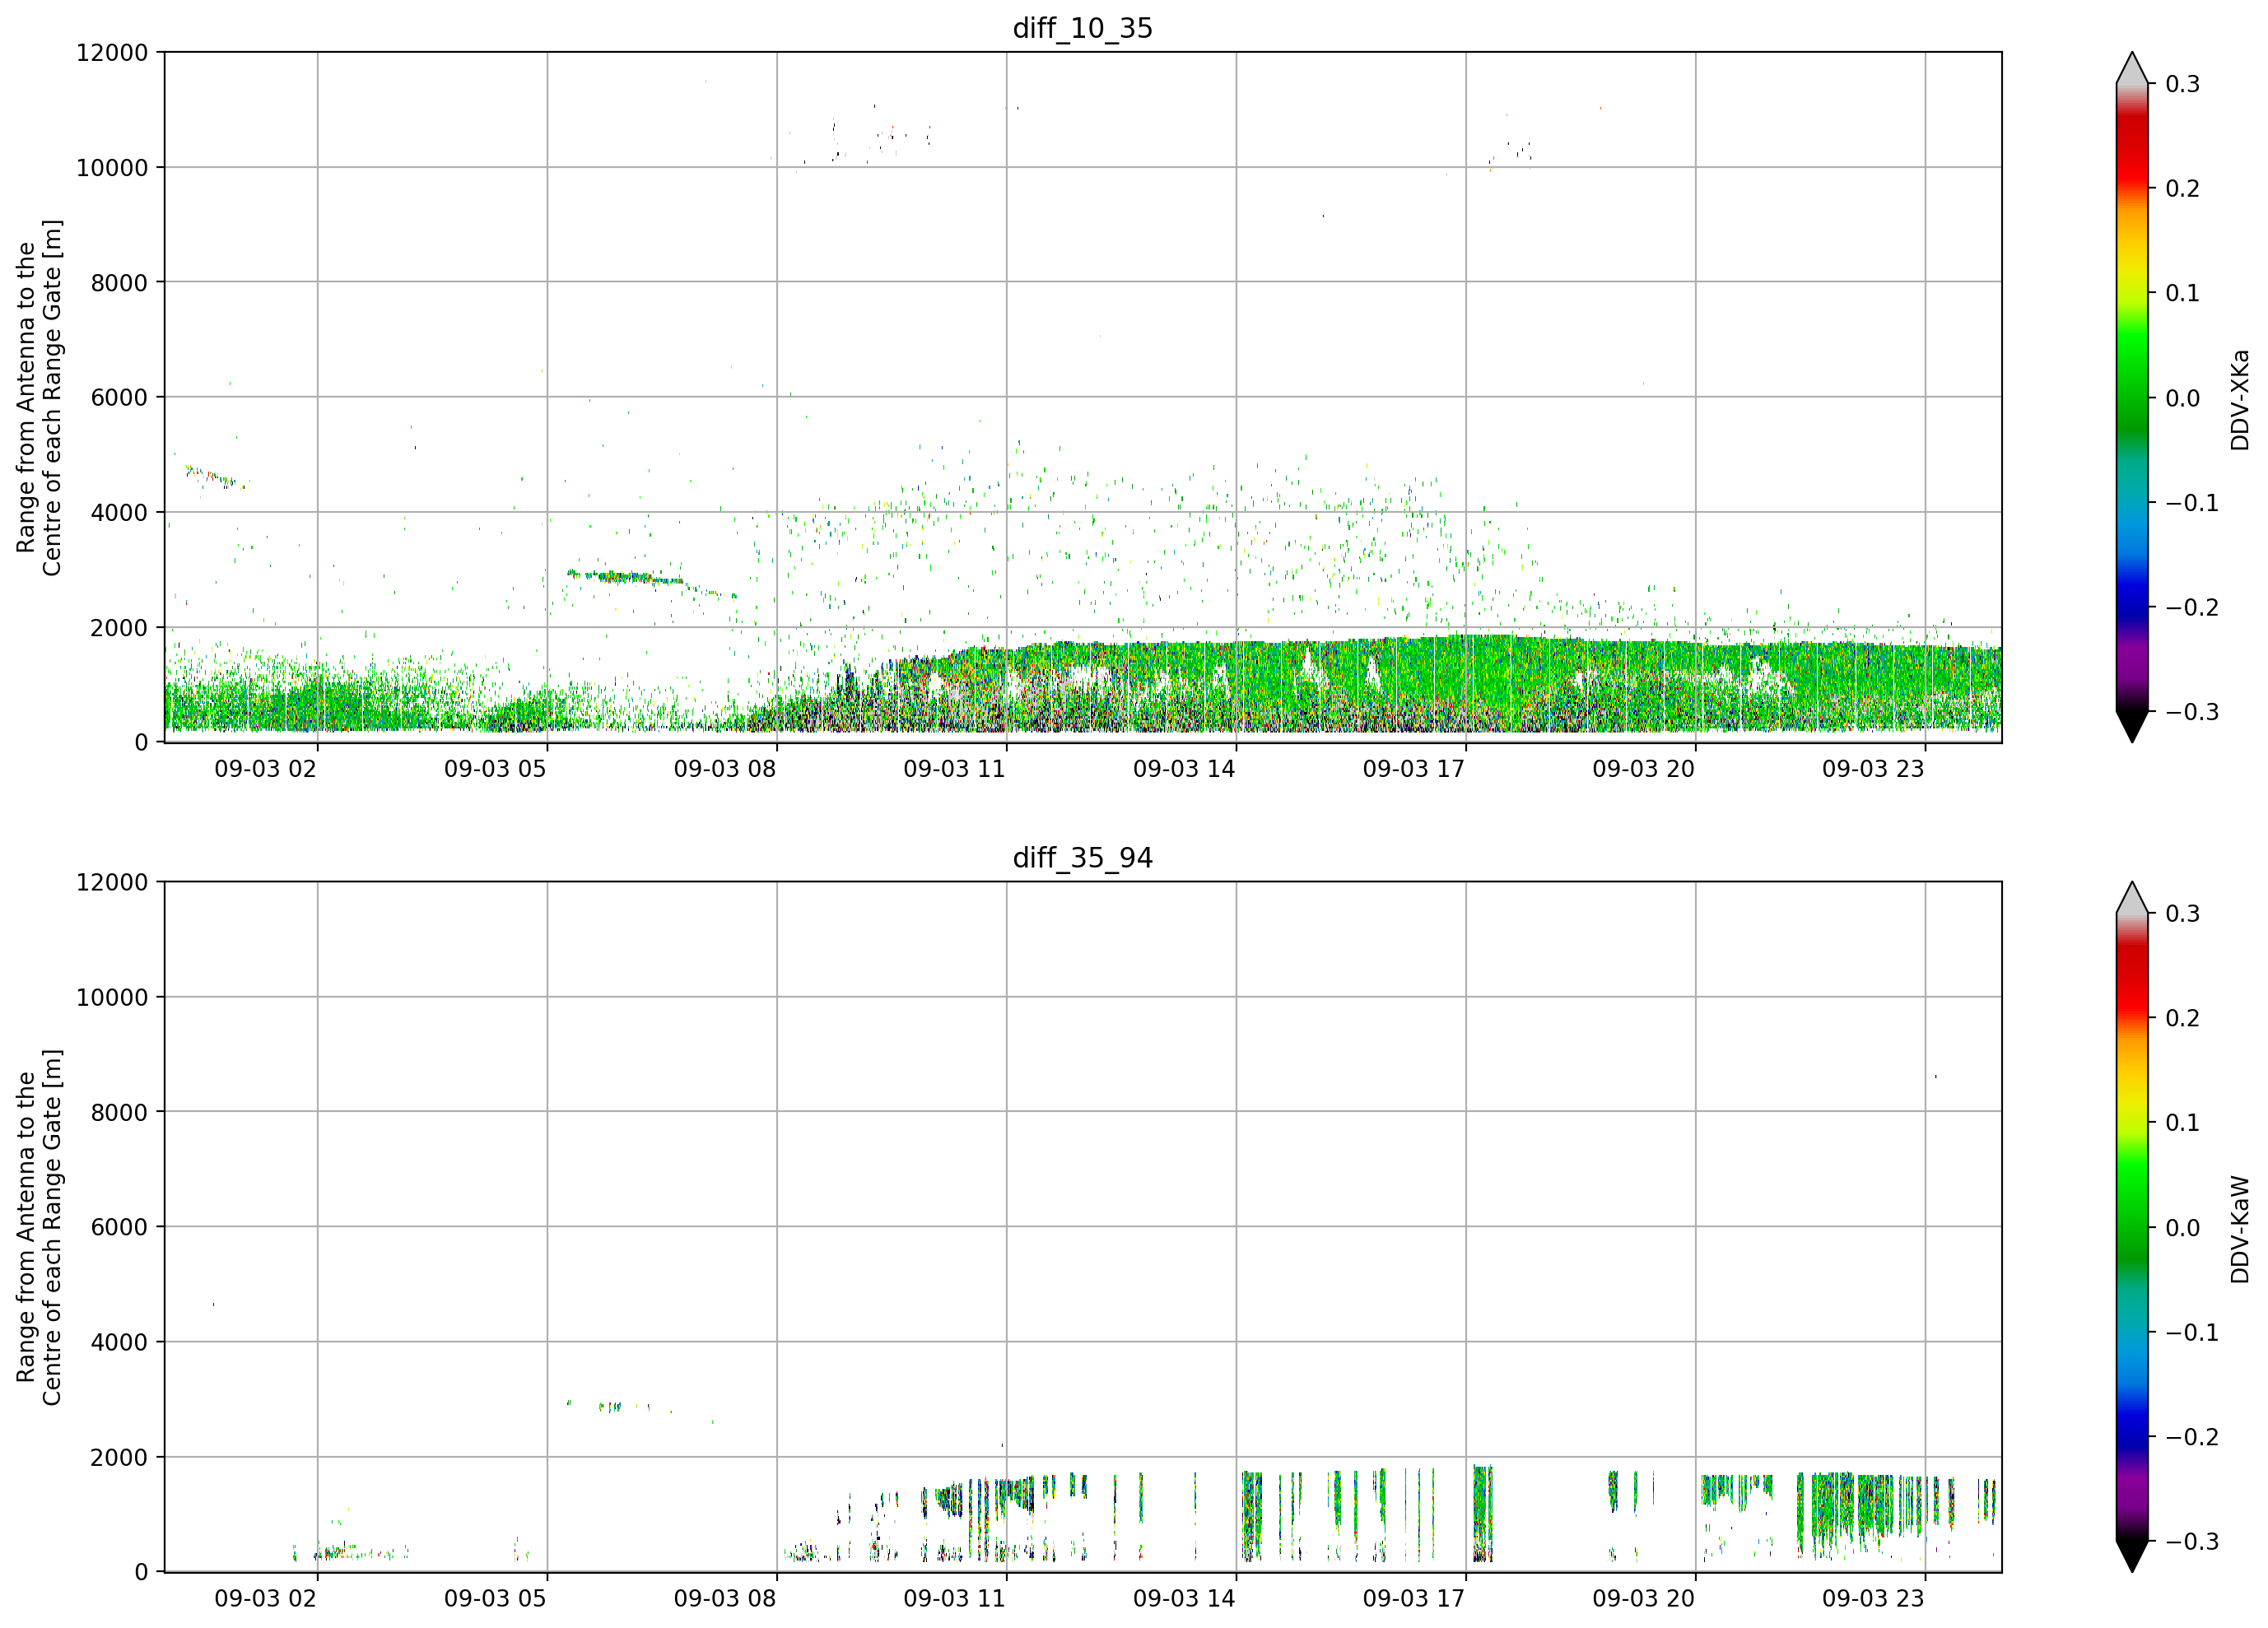Click the 2000 y-tick in diff_10_35 plot

pos(119,628)
